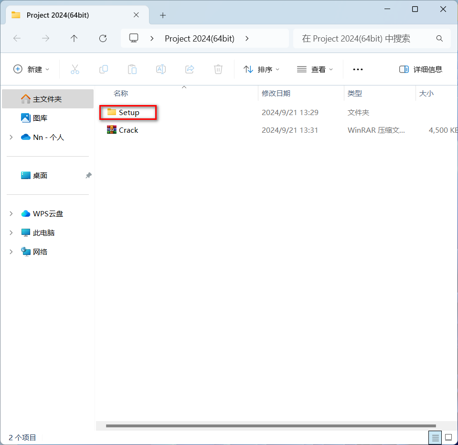Select 此电脑 in navigation pane
The height and width of the screenshot is (445, 458).
point(43,233)
